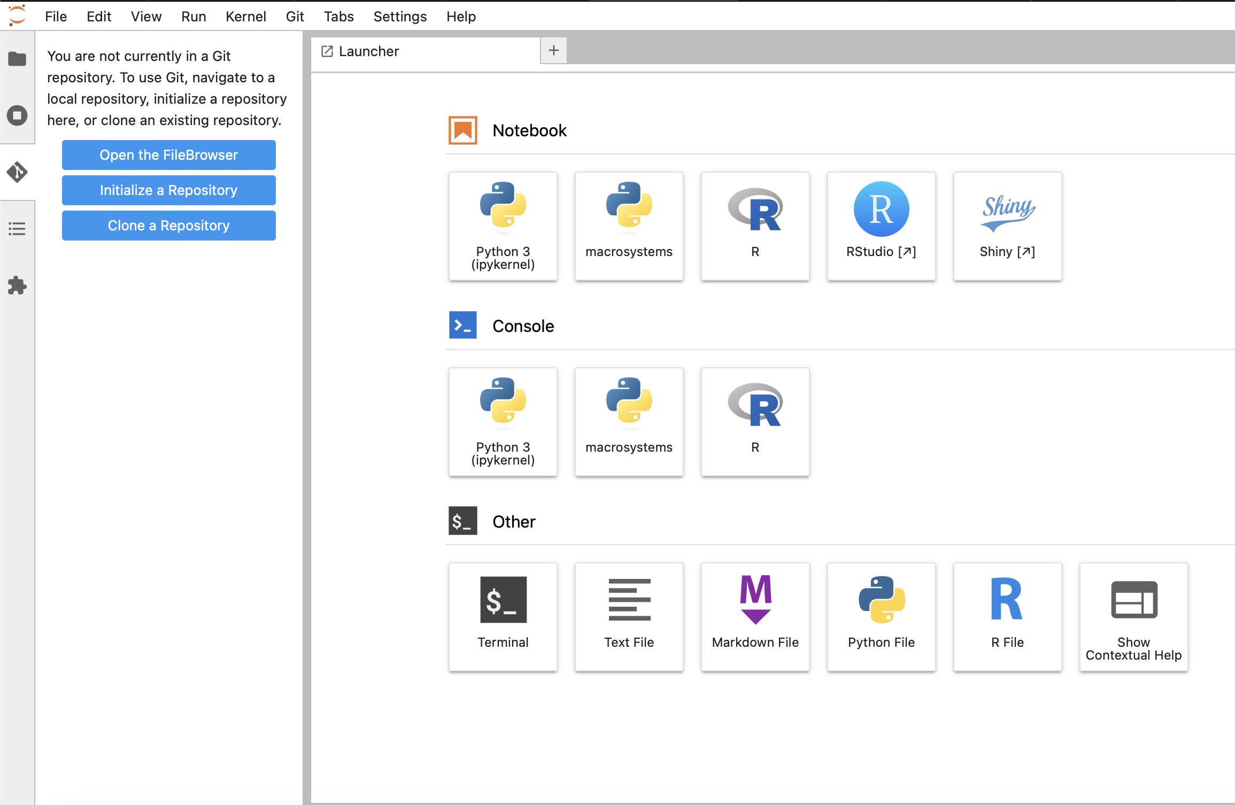Open Running Terminals and Kernels panel

[x=17, y=115]
